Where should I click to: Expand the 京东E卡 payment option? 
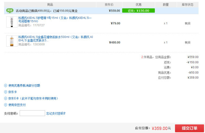tap(5, 98)
